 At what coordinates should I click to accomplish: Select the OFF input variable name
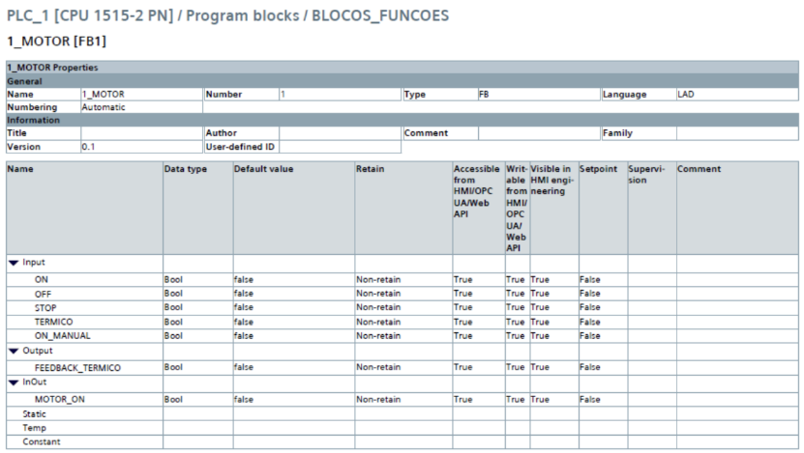point(44,293)
